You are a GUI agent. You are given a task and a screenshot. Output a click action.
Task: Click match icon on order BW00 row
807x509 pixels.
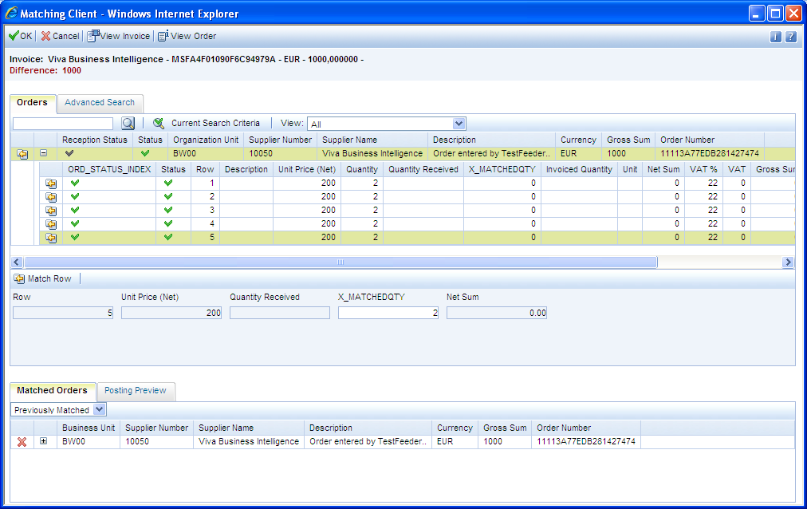[22, 154]
